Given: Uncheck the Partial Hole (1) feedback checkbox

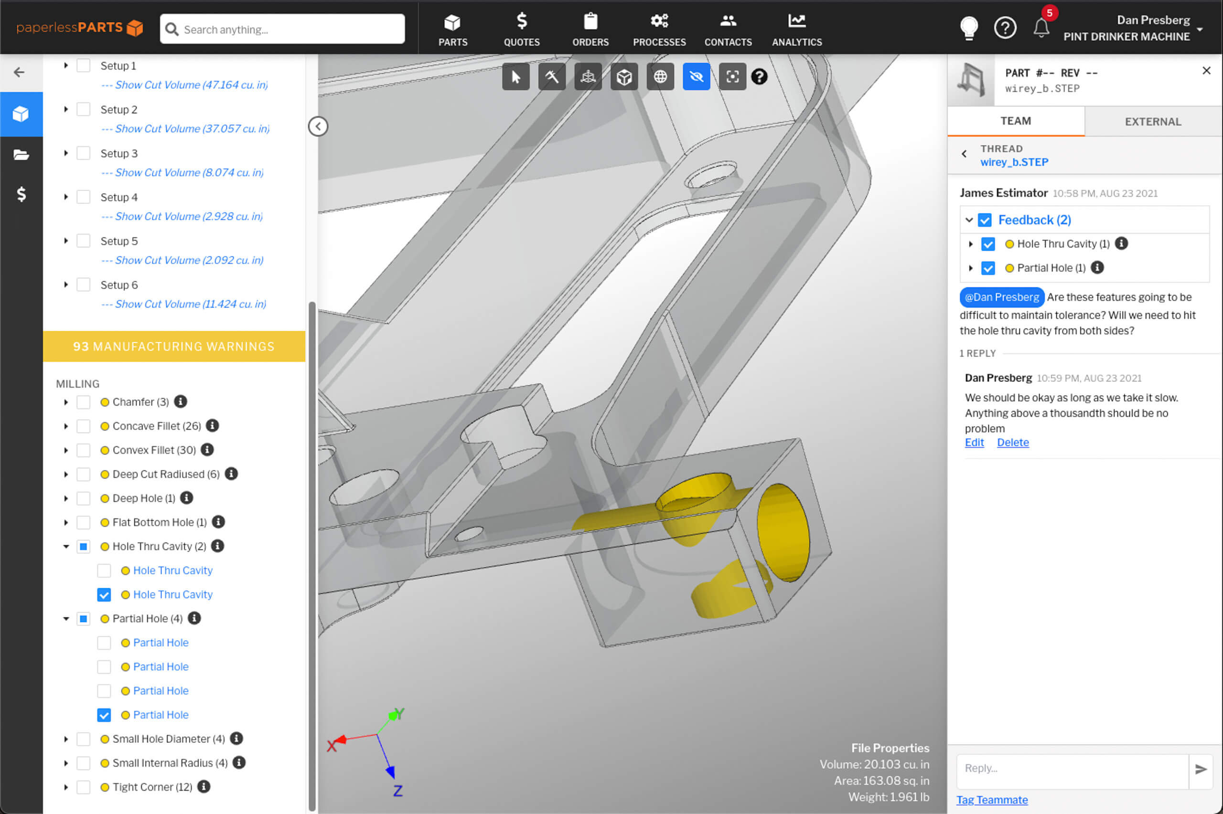Looking at the screenshot, I should tap(988, 268).
